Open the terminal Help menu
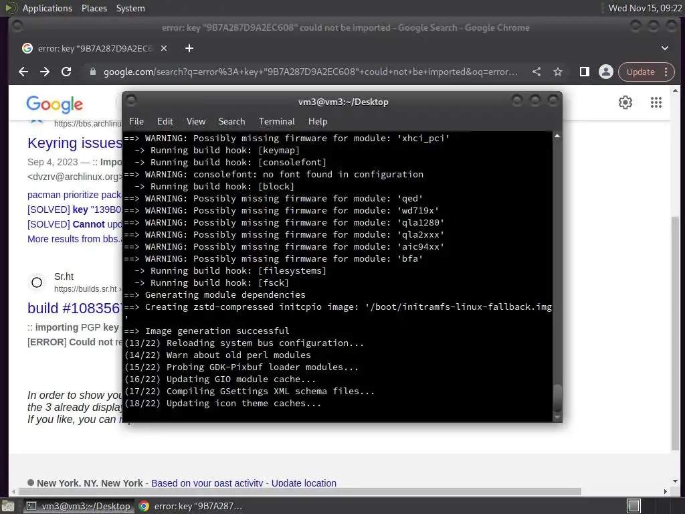The height and width of the screenshot is (514, 685). [318, 122]
